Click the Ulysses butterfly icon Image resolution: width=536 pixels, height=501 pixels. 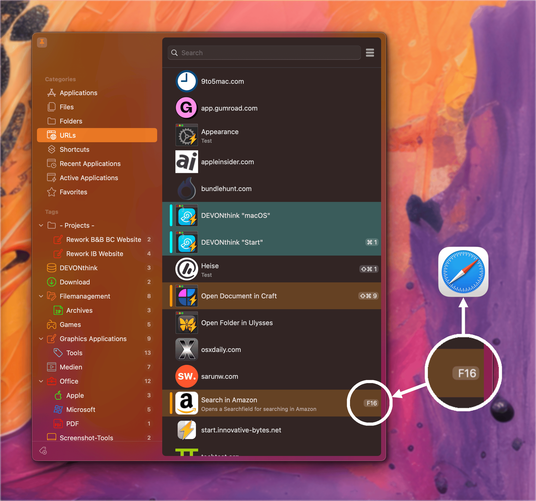[x=187, y=323]
